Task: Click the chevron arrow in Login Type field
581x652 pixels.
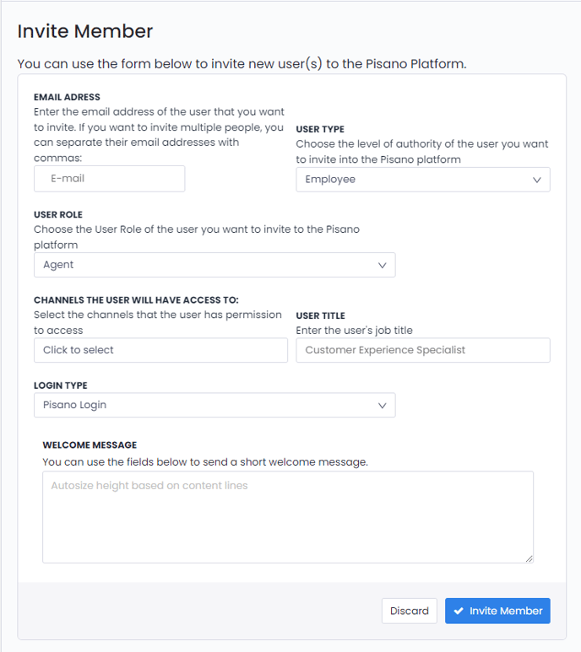Action: pos(383,405)
